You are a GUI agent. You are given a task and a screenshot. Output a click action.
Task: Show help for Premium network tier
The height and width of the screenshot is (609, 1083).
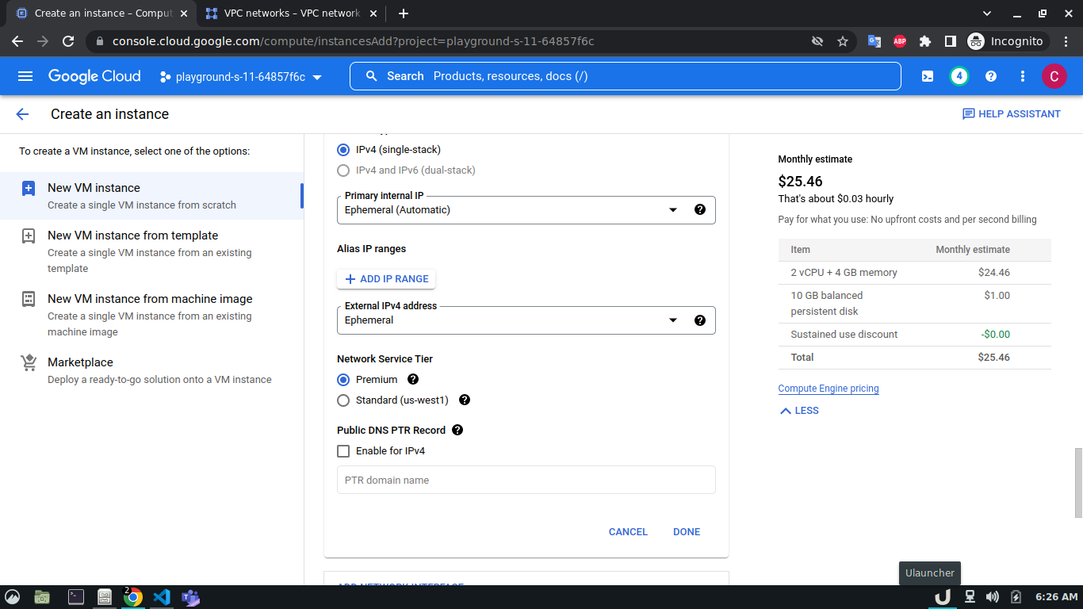pos(413,379)
